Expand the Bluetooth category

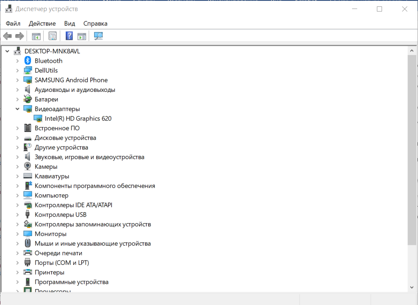tap(17, 61)
